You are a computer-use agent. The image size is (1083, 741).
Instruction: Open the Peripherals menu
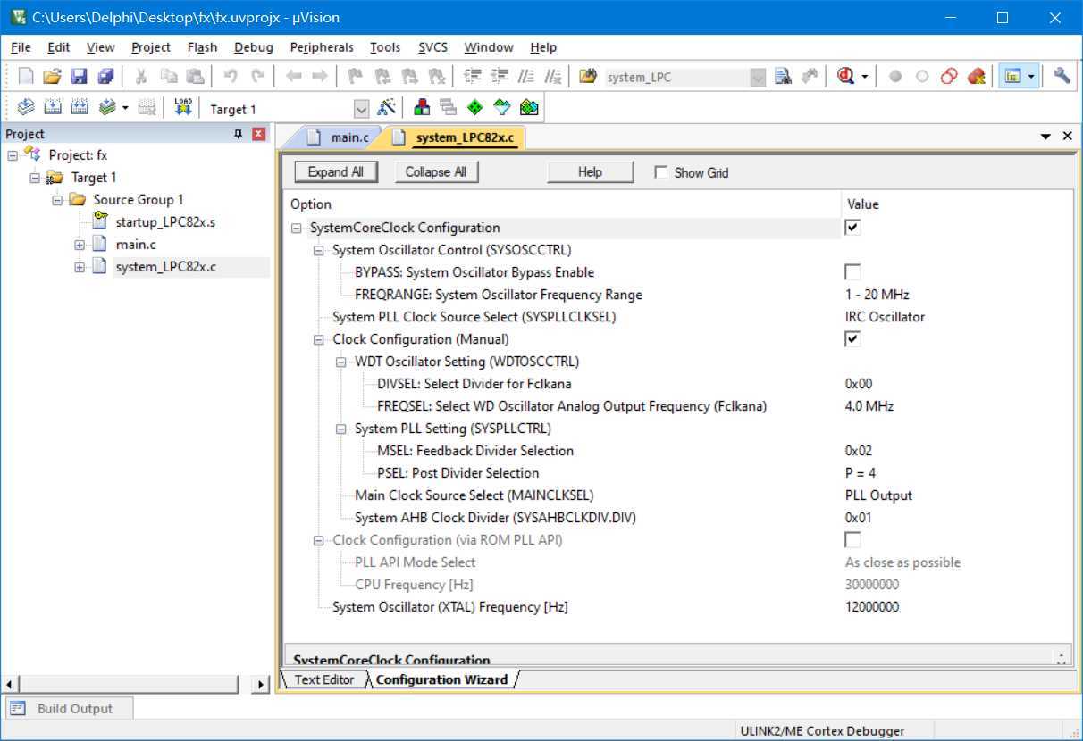point(322,47)
